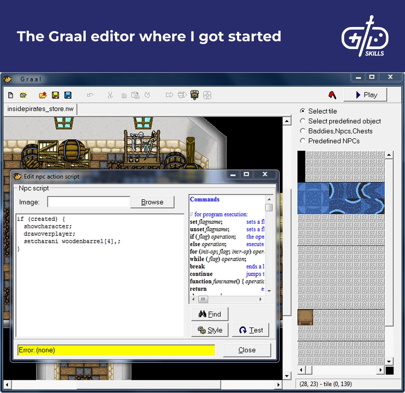405x393 pixels.
Task: Click the Commands heading text
Action: coord(205,199)
